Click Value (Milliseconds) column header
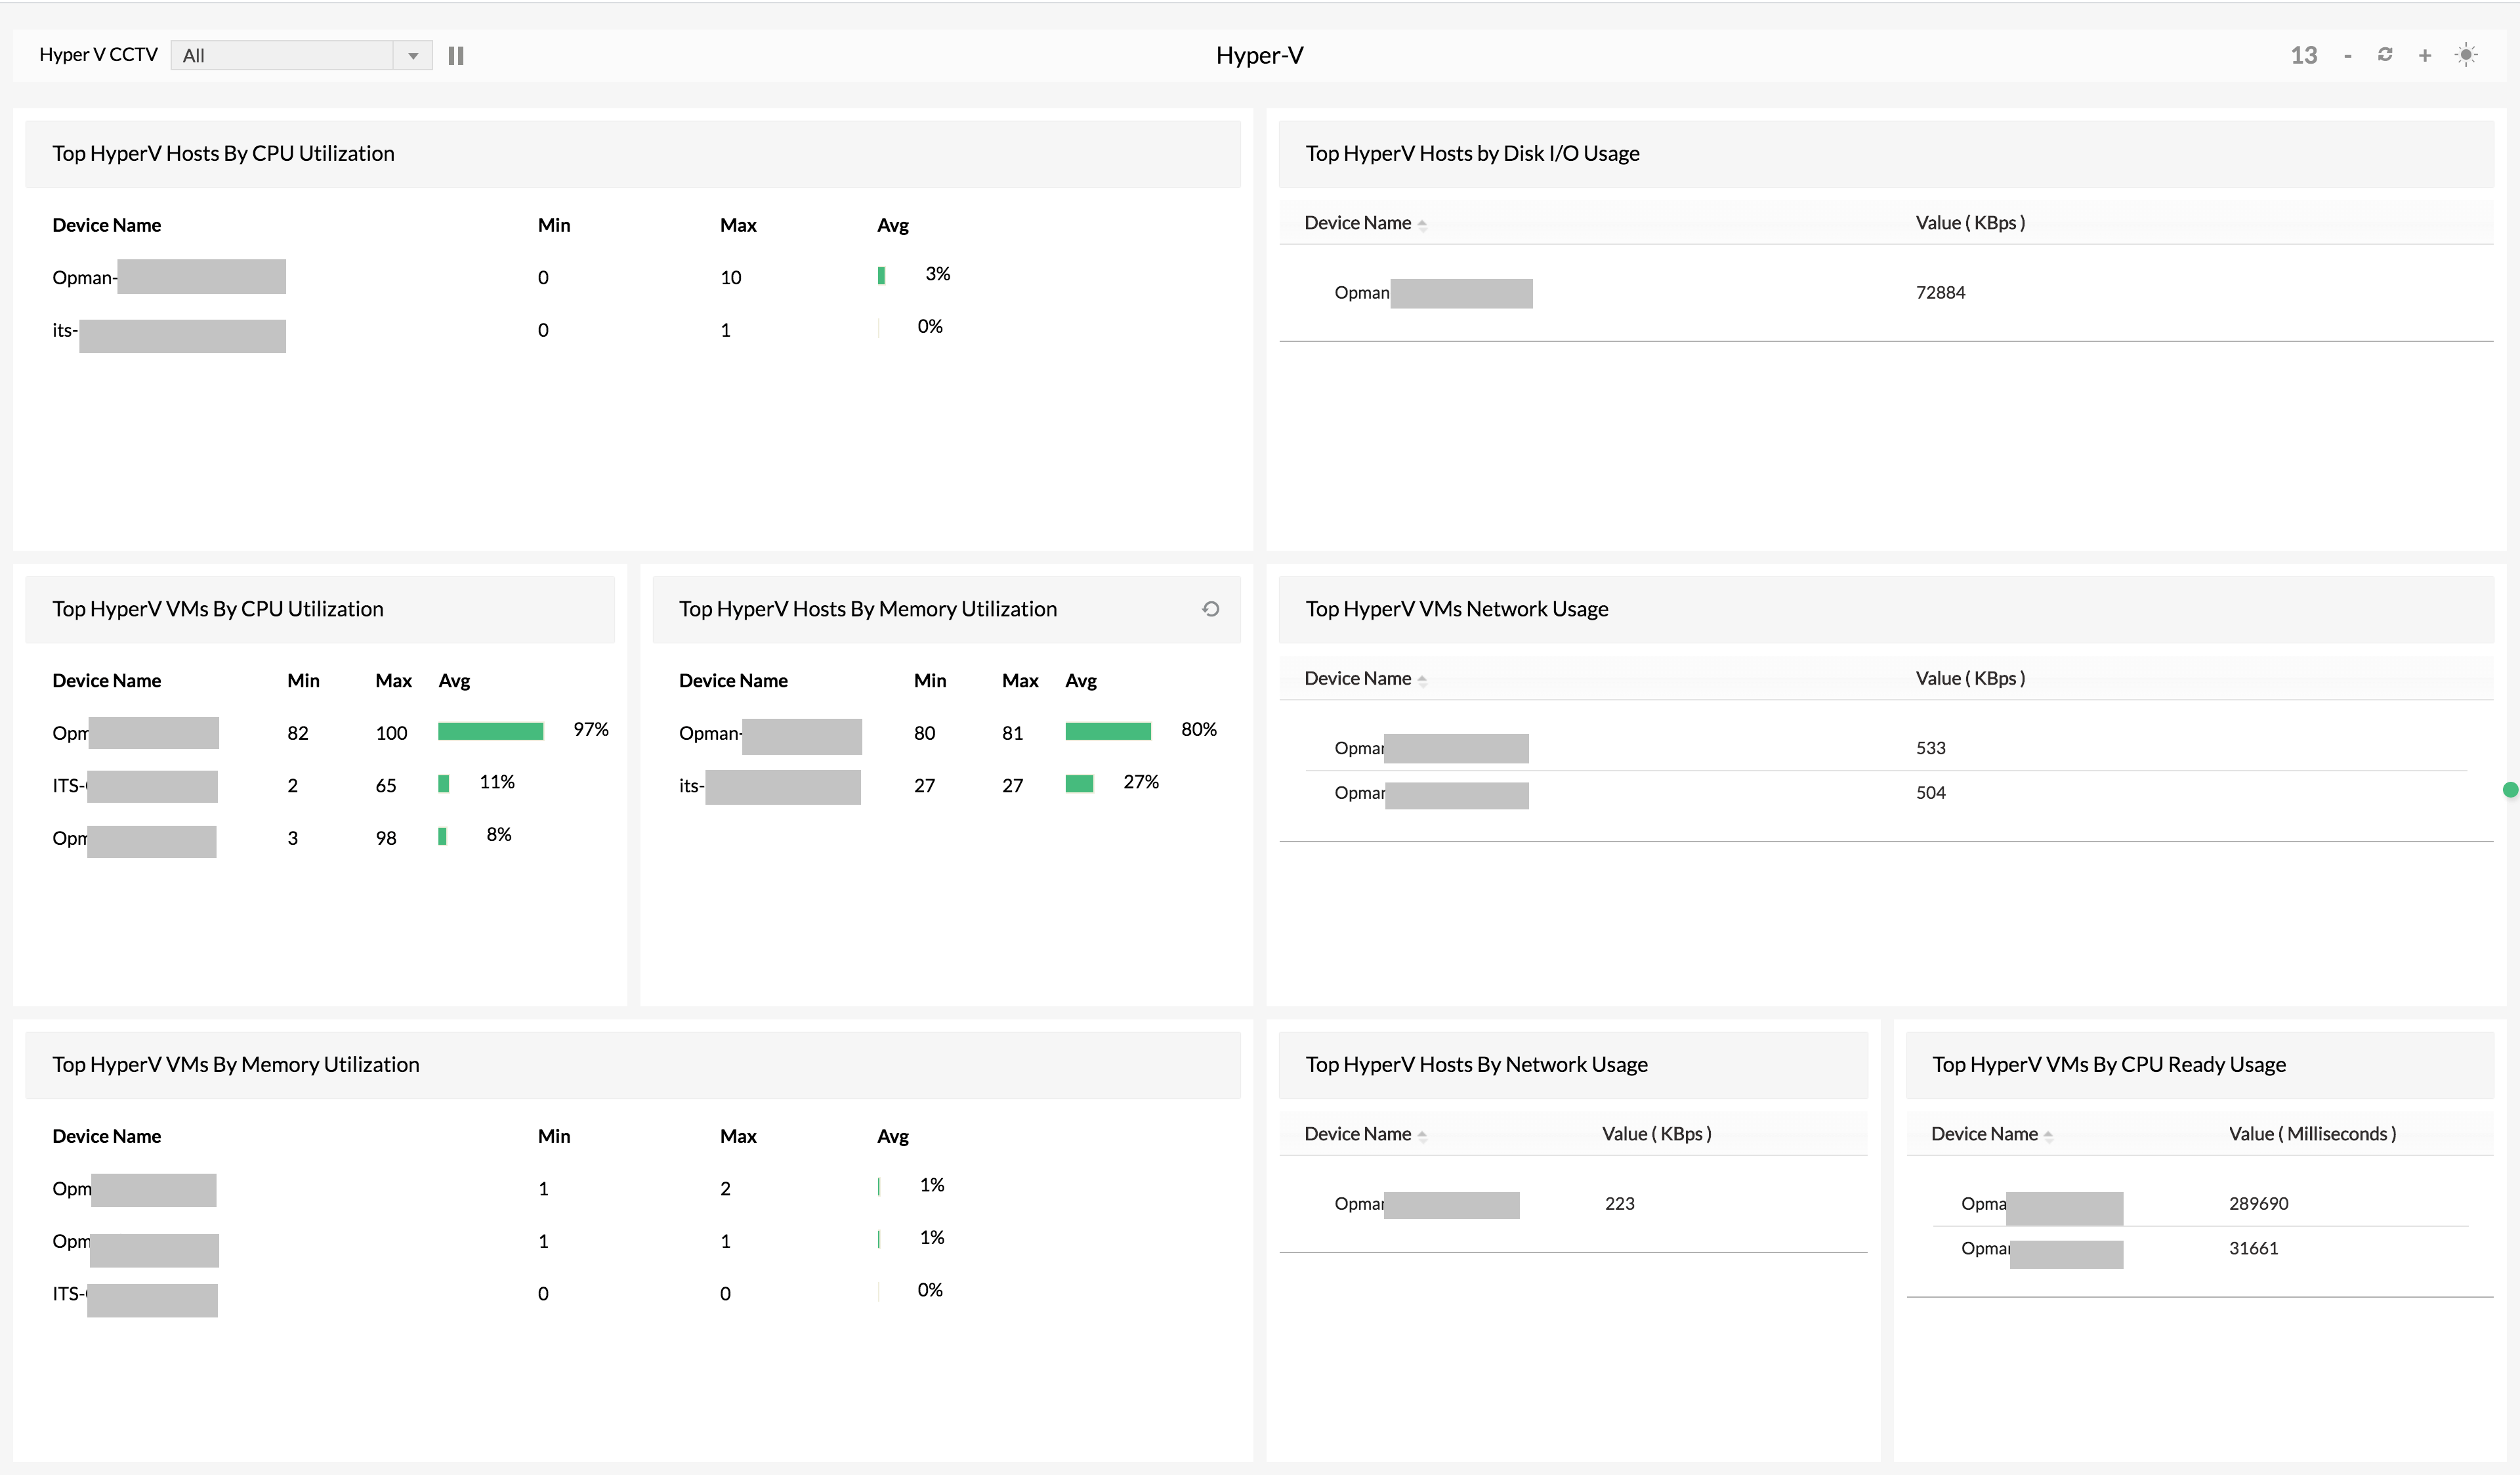 click(x=2312, y=1134)
